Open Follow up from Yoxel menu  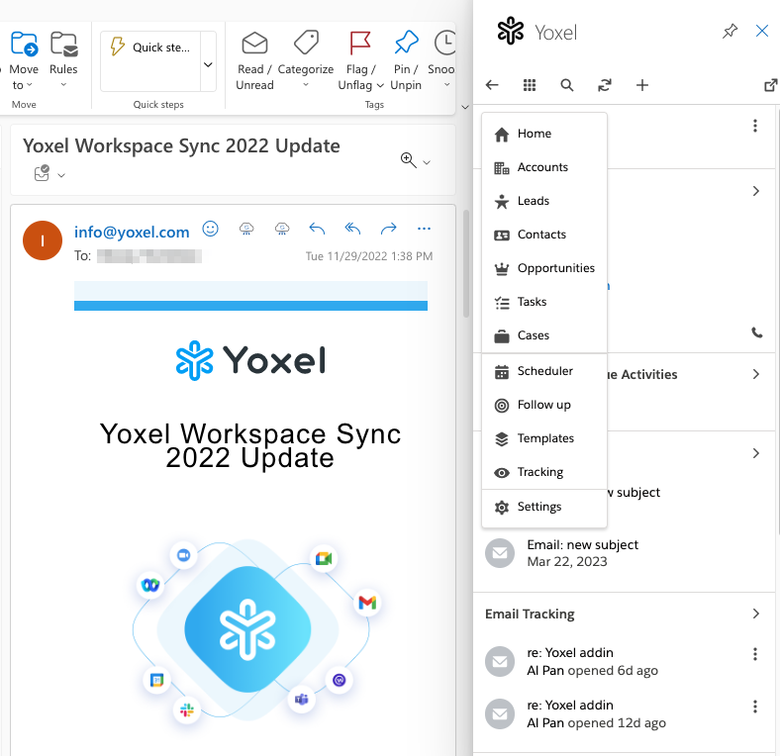coord(544,405)
